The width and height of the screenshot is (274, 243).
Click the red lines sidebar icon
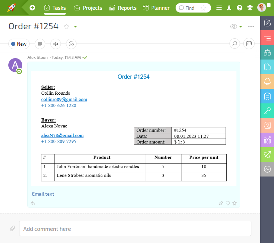pos(267,38)
